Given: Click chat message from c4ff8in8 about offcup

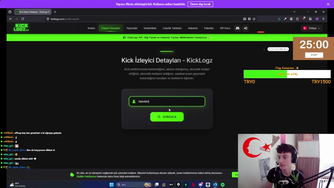Looking at the screenshot, I should pyautogui.click(x=38, y=133).
